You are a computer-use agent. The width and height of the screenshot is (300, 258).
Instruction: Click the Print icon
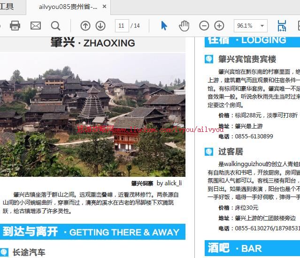(15, 25)
